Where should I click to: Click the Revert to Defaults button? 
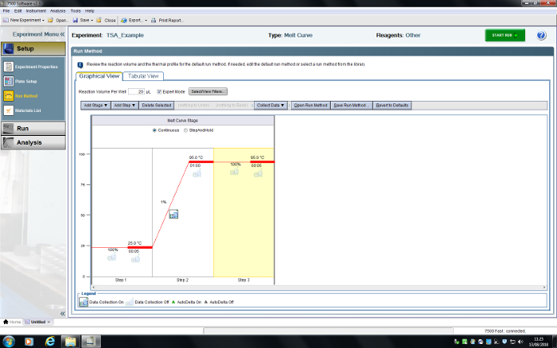(393, 105)
